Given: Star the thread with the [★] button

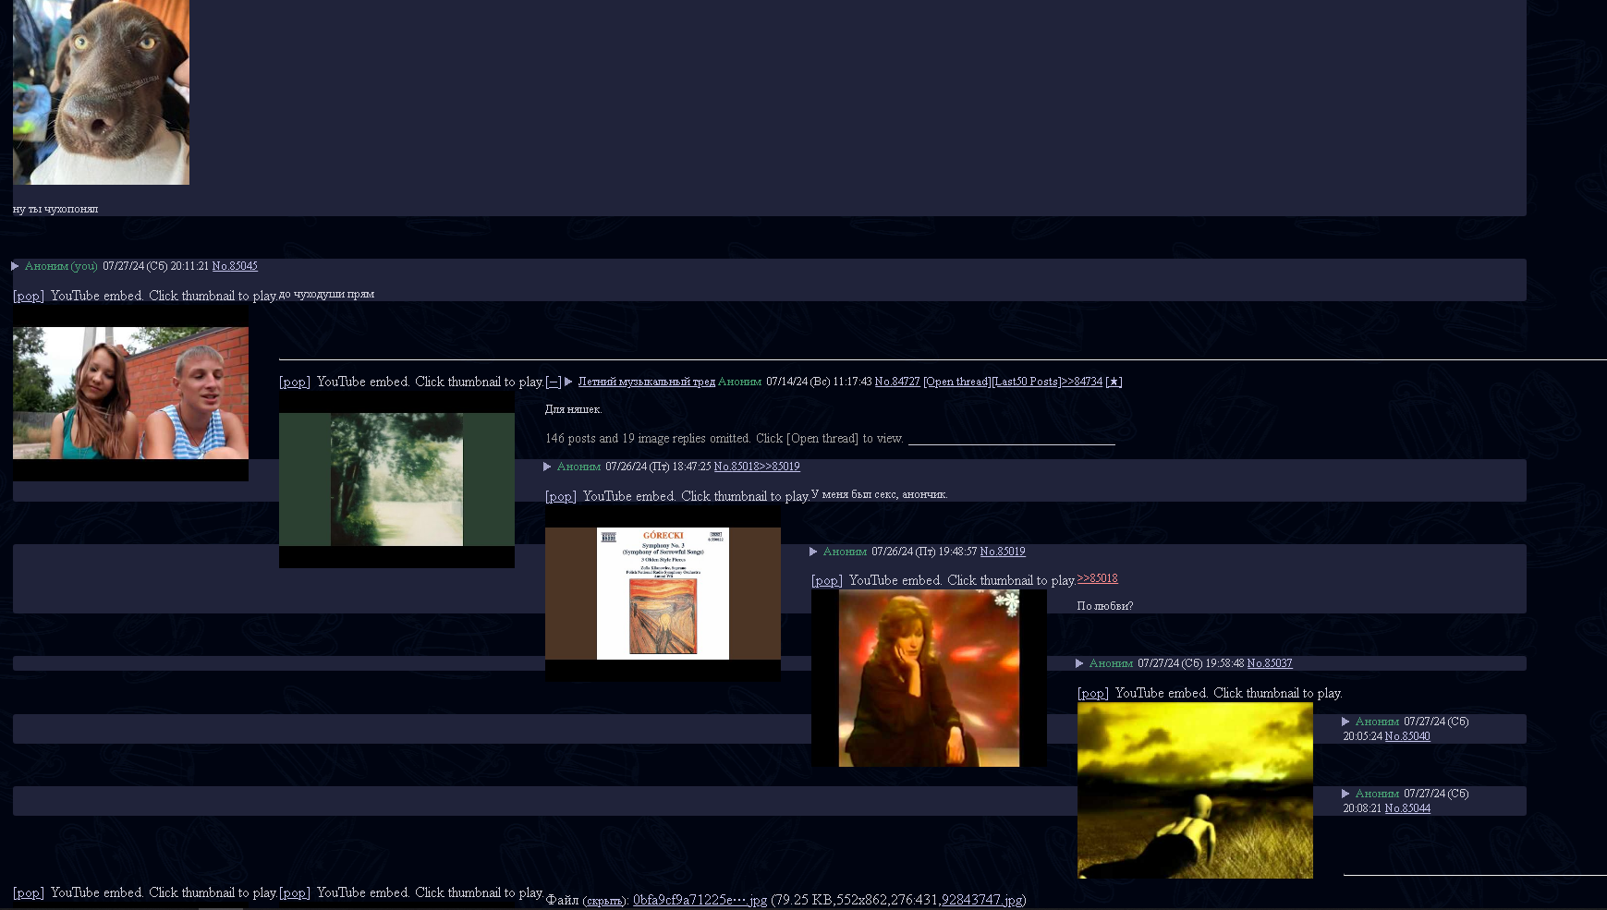Looking at the screenshot, I should [x=1114, y=382].
